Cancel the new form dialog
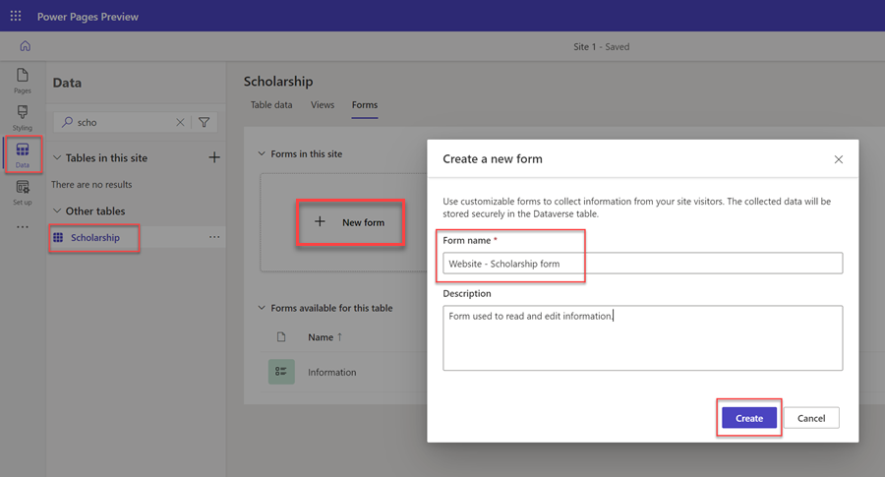The height and width of the screenshot is (477, 885). (x=811, y=418)
